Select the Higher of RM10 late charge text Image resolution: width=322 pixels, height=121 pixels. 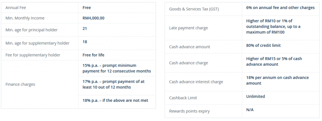pos(273,26)
